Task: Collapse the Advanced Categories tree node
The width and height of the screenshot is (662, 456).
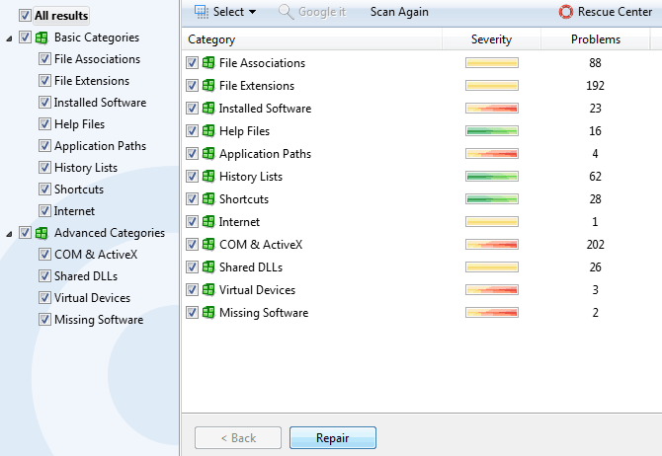Action: coord(9,234)
